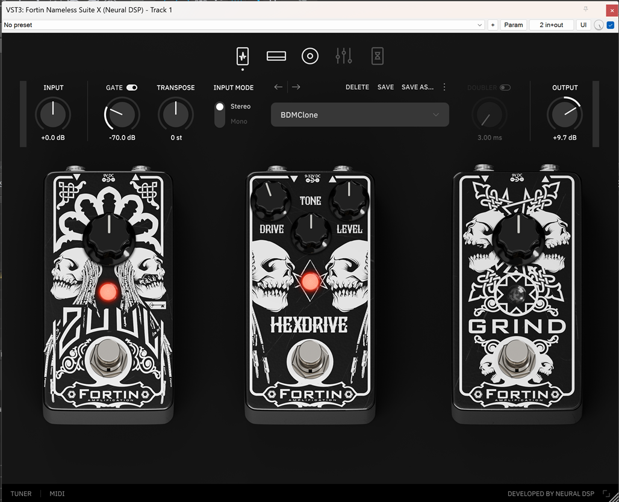Open the graphic EQ sliders section icon
Image resolution: width=619 pixels, height=502 pixels.
344,56
